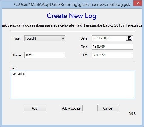Click the Create New Log heading

(71, 16)
